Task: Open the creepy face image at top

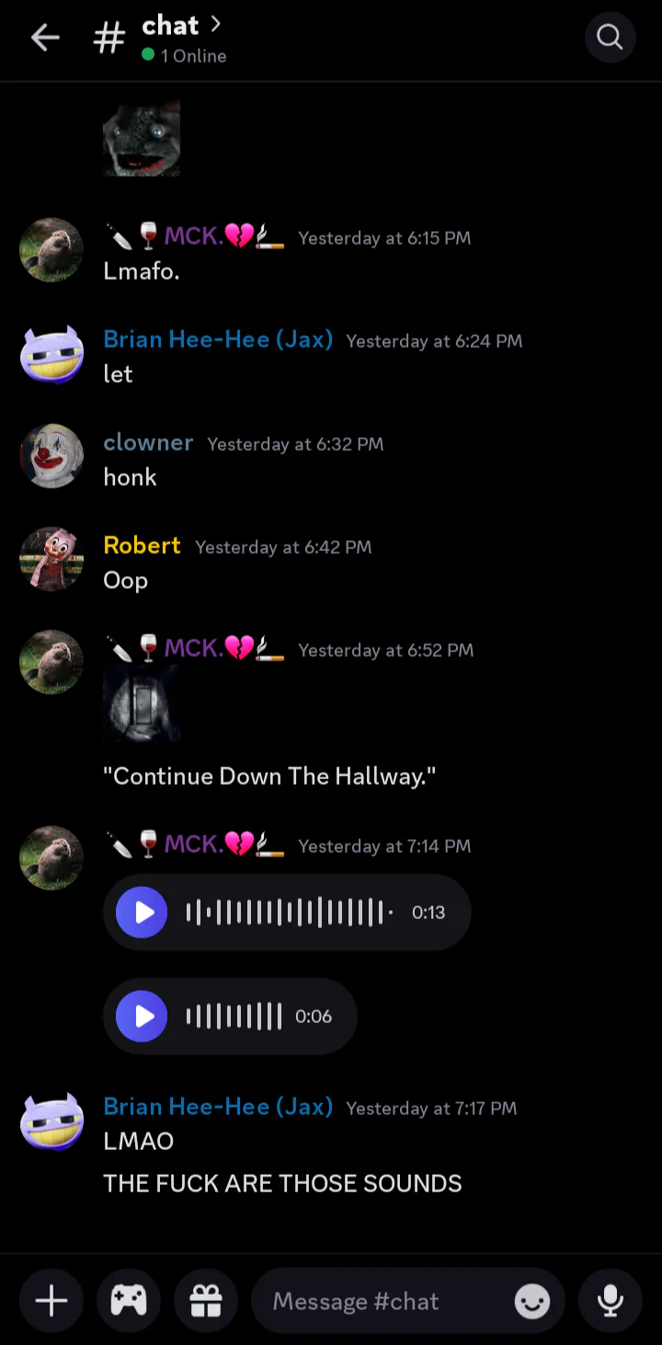Action: pos(142,138)
